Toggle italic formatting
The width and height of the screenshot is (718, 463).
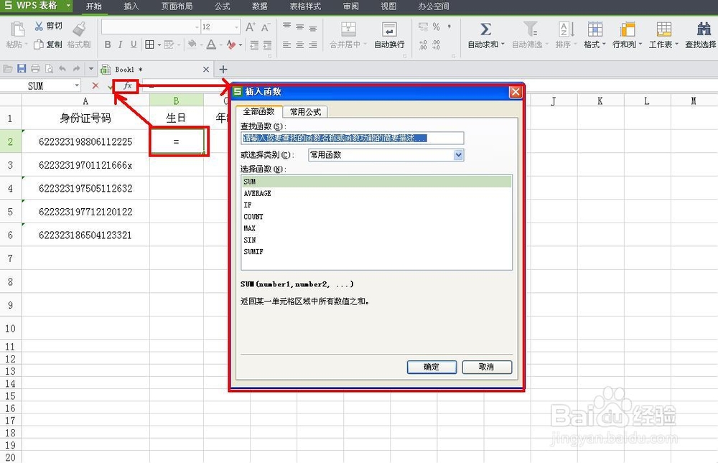(x=120, y=45)
